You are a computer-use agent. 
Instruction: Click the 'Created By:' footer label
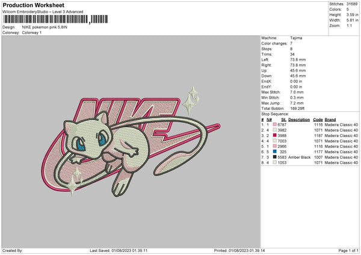click(x=13, y=250)
